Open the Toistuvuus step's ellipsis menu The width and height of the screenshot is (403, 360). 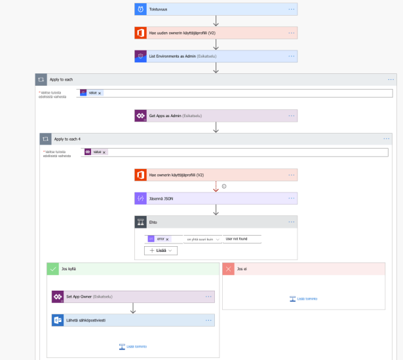(x=292, y=9)
